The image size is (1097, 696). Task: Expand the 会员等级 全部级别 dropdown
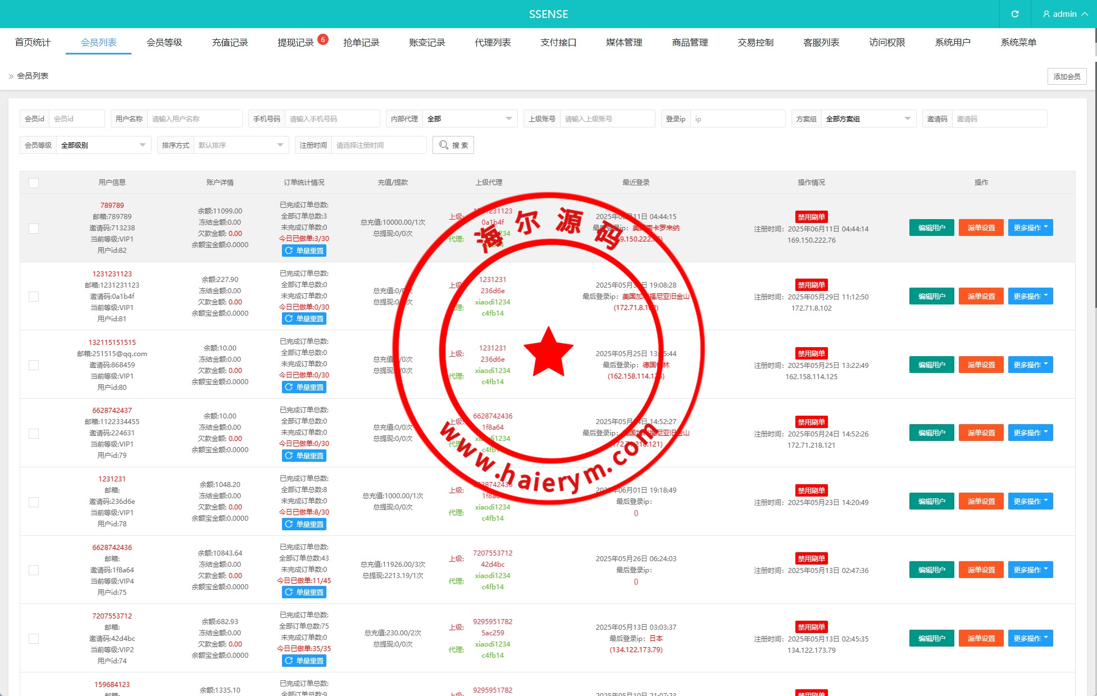pos(103,145)
